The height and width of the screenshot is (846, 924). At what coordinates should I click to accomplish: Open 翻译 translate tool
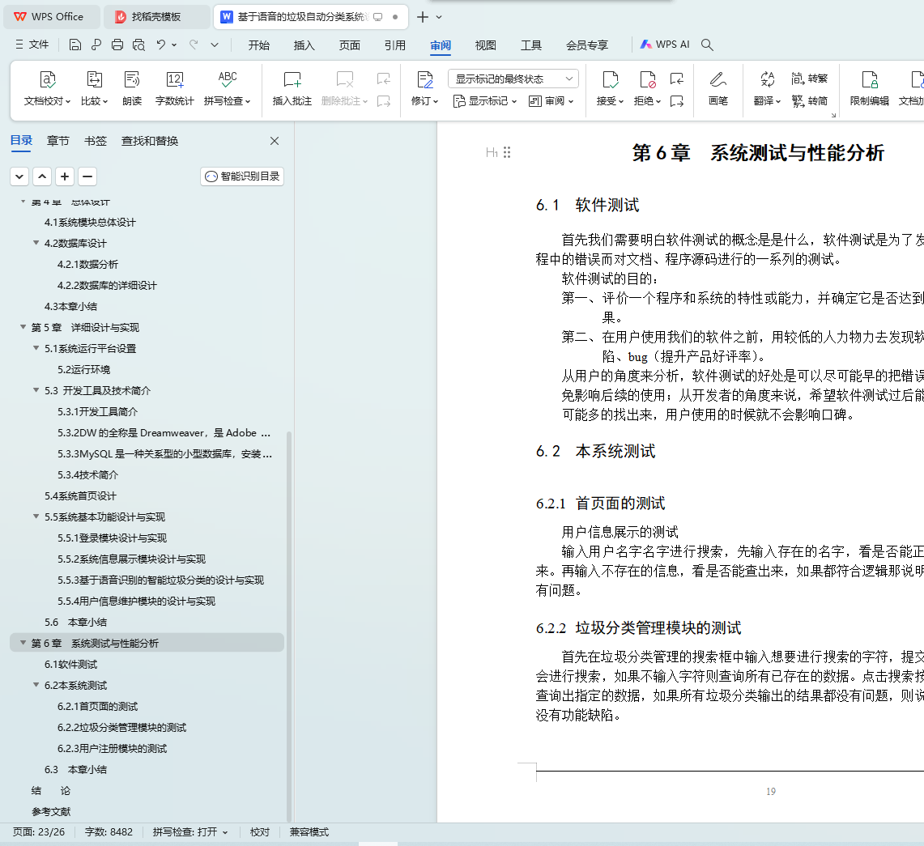pyautogui.click(x=767, y=88)
